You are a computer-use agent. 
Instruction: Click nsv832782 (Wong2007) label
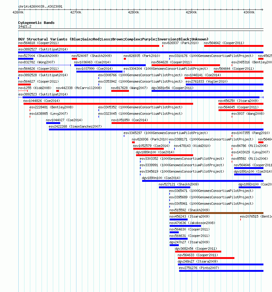[37, 62]
